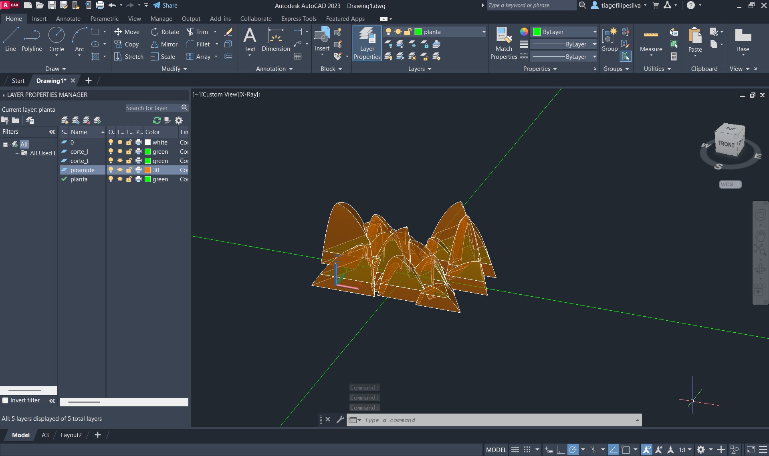This screenshot has width=769, height=456.
Task: Enable the Invert filter checkbox
Action: tap(6, 400)
